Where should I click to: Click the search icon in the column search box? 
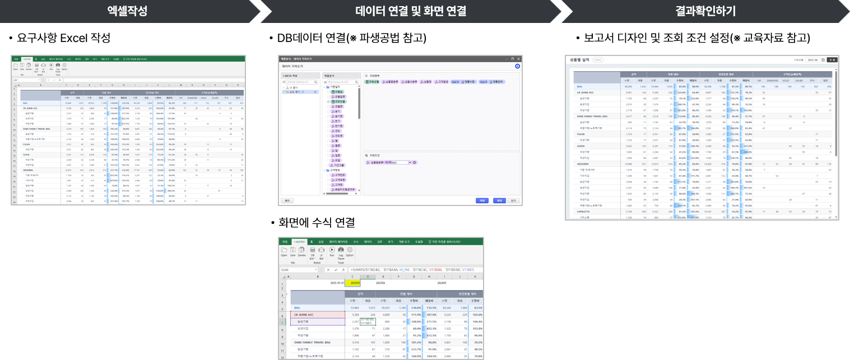(356, 82)
